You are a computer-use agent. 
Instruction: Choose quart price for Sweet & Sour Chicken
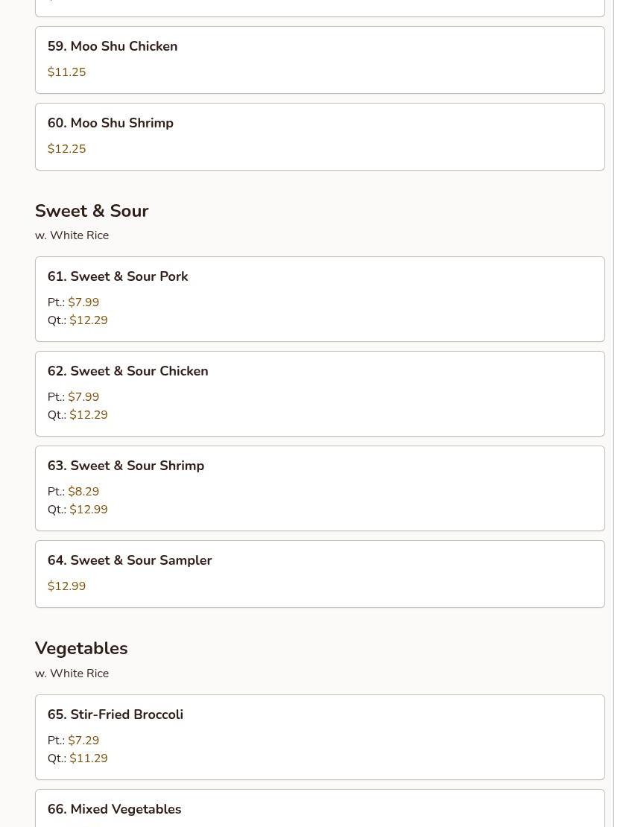click(x=89, y=415)
